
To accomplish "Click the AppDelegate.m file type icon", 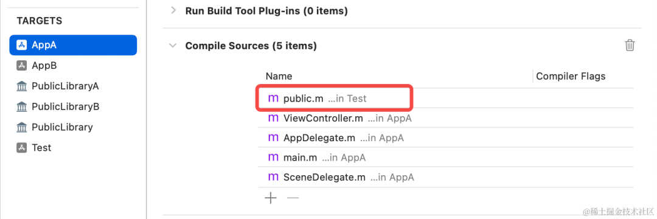I will click(273, 138).
